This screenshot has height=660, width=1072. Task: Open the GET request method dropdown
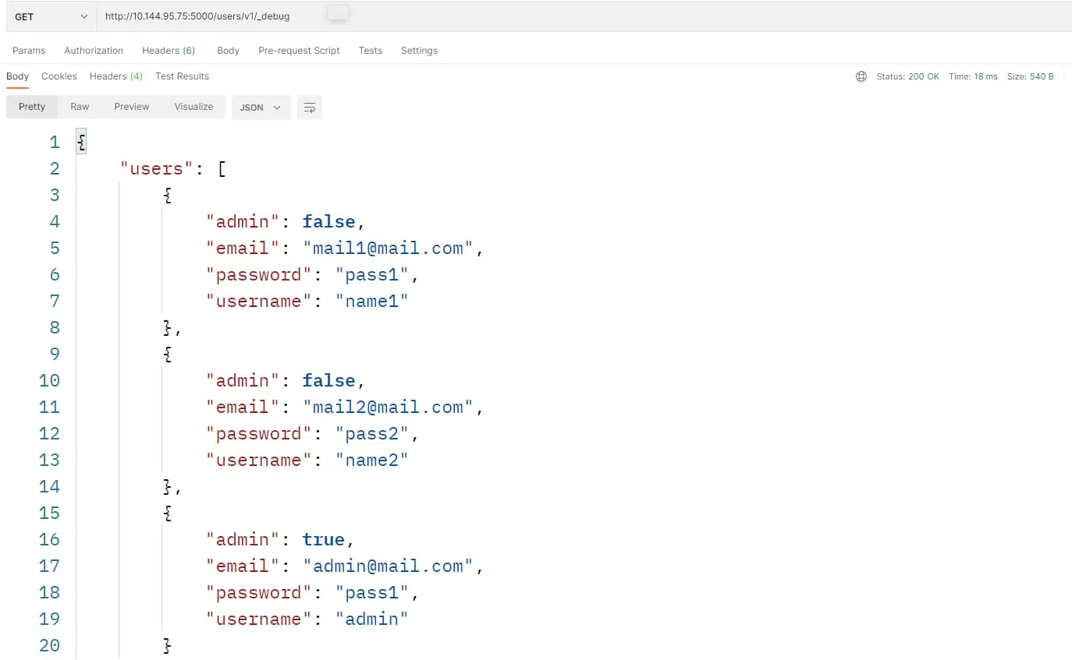coord(50,16)
